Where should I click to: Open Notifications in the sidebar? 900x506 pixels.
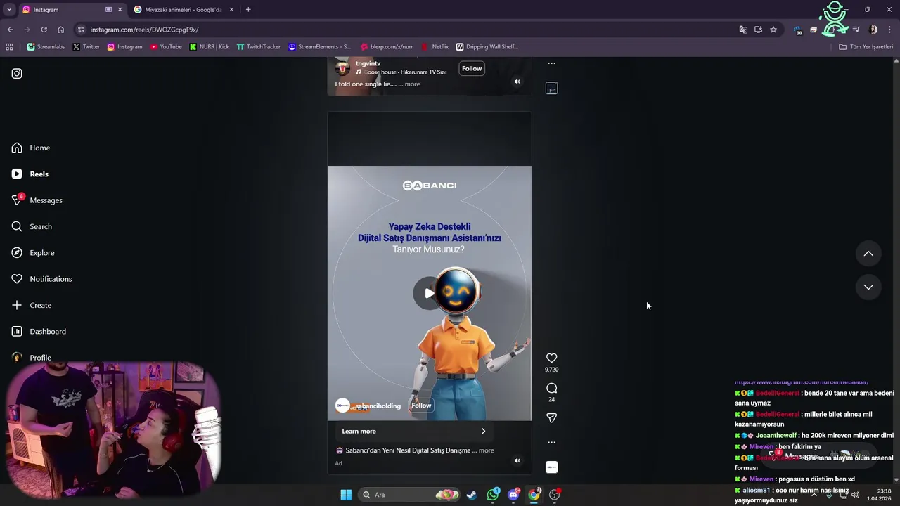[41, 279]
